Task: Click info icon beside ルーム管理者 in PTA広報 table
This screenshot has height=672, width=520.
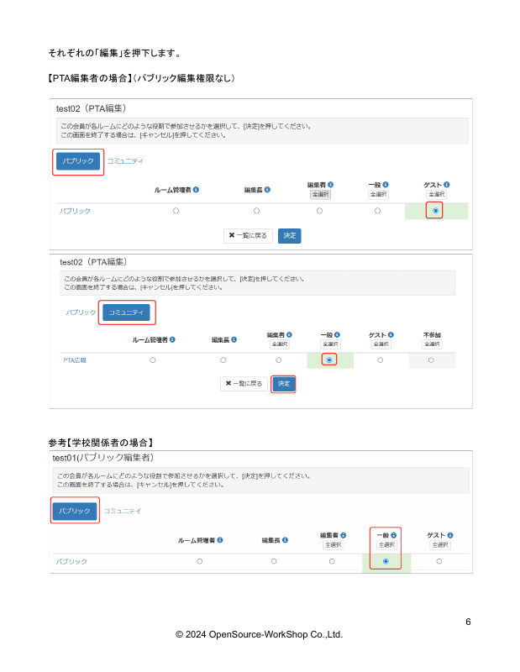Action: click(x=172, y=339)
